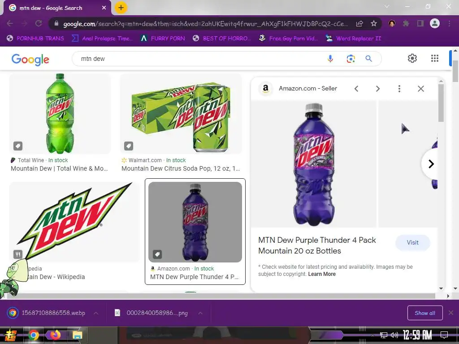This screenshot has width=459, height=344.
Task: Open downloaded 0002840058986....png file
Action: pos(152,313)
